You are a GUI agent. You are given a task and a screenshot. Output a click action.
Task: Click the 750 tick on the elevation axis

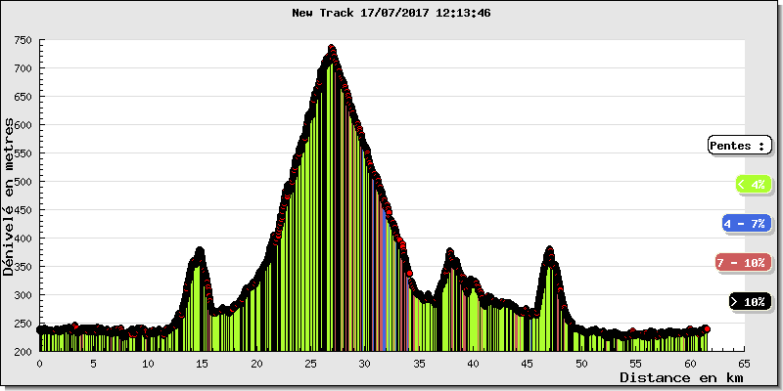[23, 41]
